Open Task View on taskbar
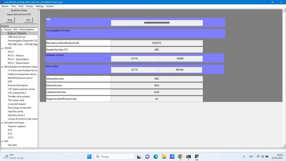The image size is (286, 161). (x=139, y=157)
